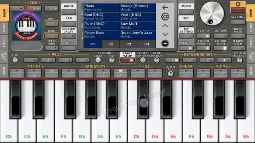Viewport: 255px width, 143px height.
Task: Trigger FILL button 2
Action: click(x=155, y=73)
